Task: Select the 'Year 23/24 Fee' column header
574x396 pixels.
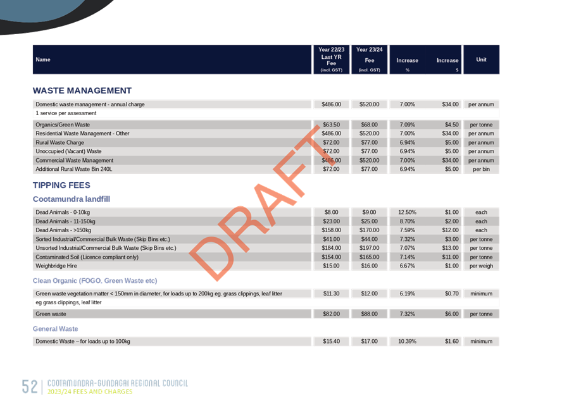Action: (370, 59)
